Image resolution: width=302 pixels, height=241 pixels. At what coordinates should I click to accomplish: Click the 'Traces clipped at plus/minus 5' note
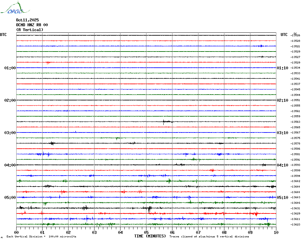(209, 236)
